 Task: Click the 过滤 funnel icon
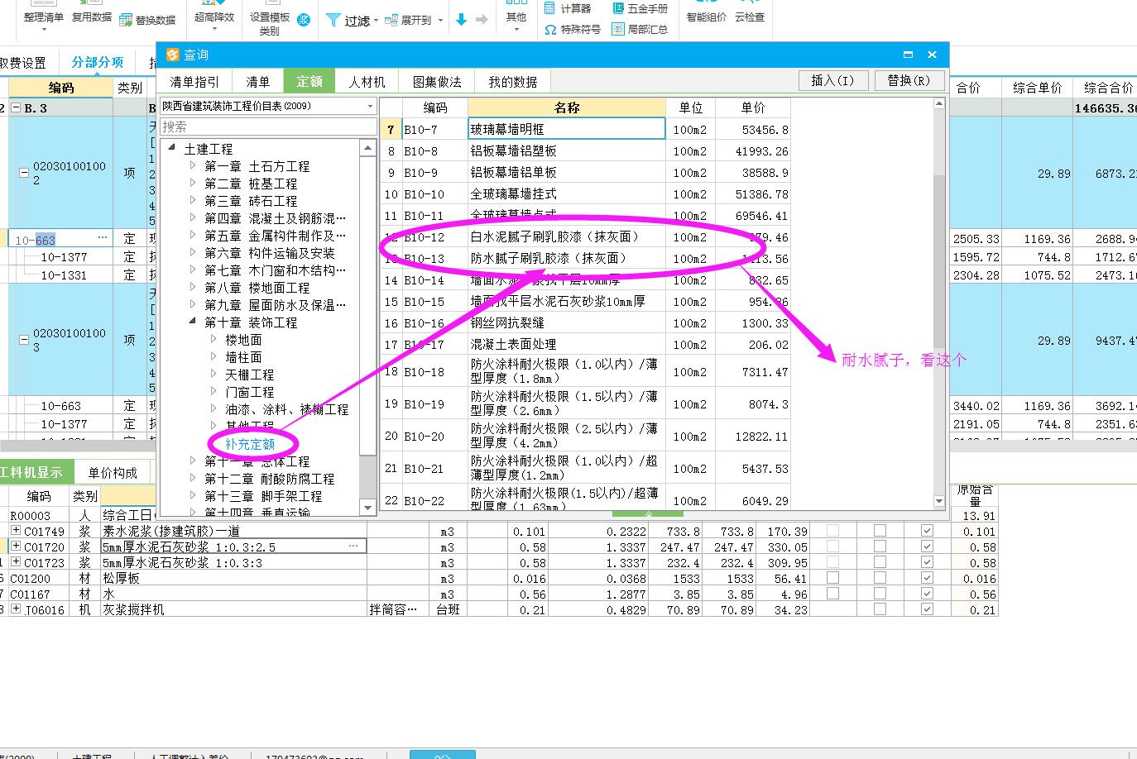tap(333, 20)
